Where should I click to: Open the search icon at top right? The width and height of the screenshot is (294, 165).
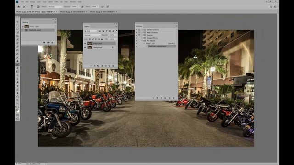tap(271, 7)
